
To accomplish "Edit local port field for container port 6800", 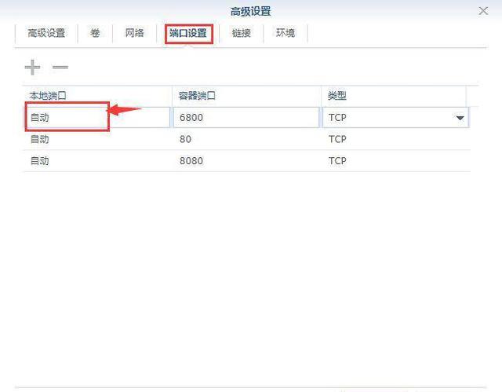I will pos(97,117).
